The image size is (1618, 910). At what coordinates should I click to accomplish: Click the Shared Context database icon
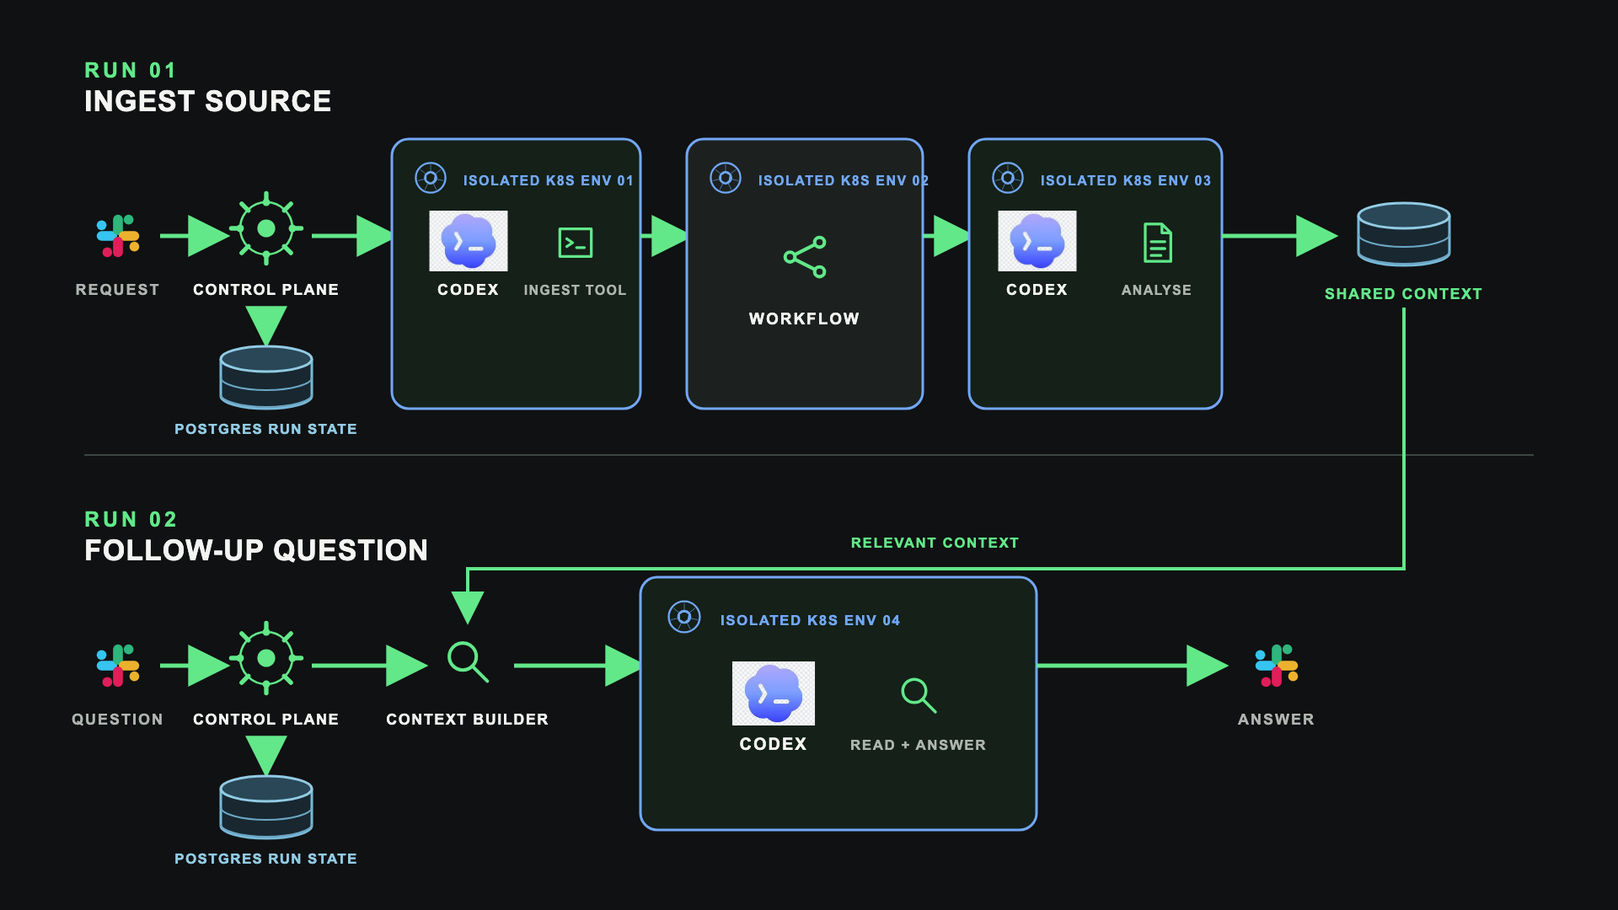[1404, 233]
